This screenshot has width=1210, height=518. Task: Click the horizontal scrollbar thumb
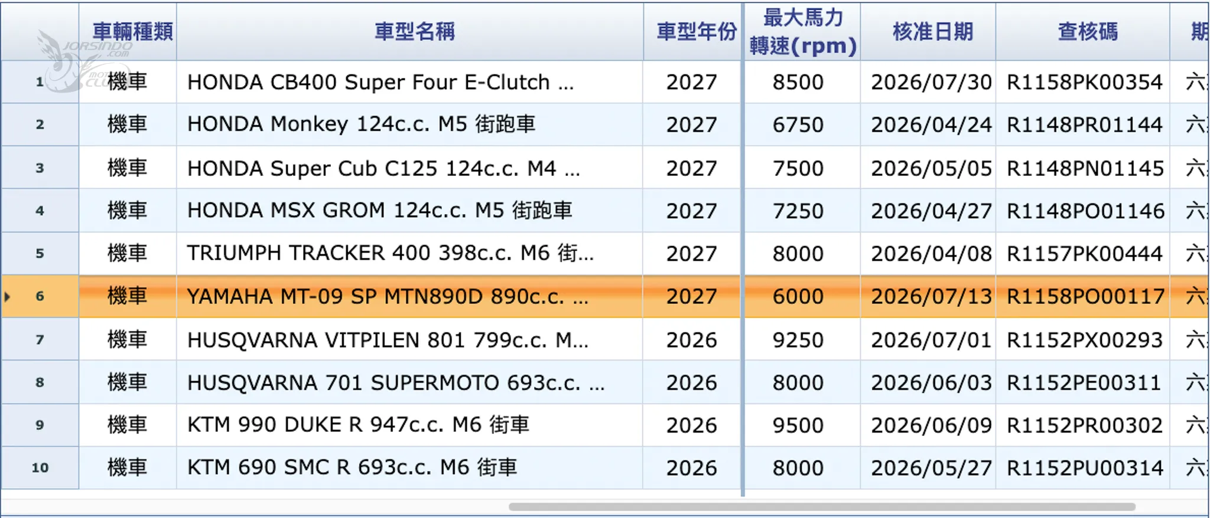coord(822,507)
